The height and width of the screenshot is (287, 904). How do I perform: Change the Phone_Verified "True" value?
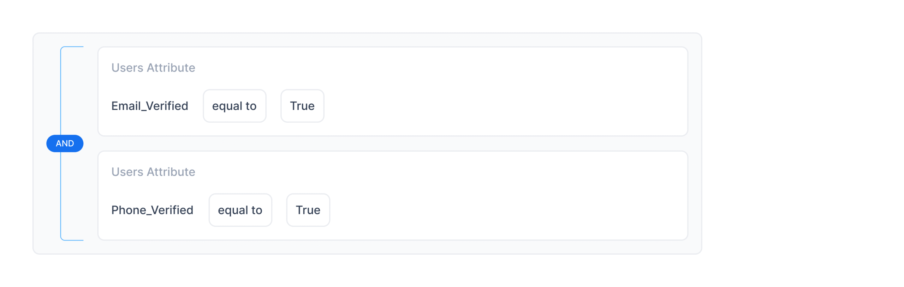308,210
